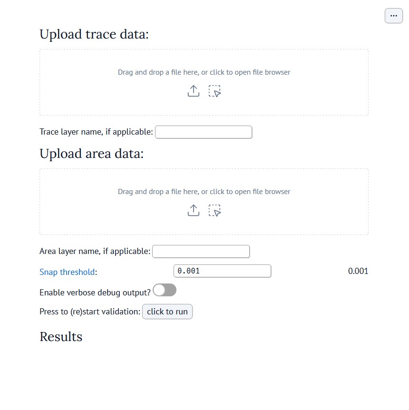This screenshot has width=409, height=410.
Task: Click the "Results" heading
Action: (x=60, y=337)
